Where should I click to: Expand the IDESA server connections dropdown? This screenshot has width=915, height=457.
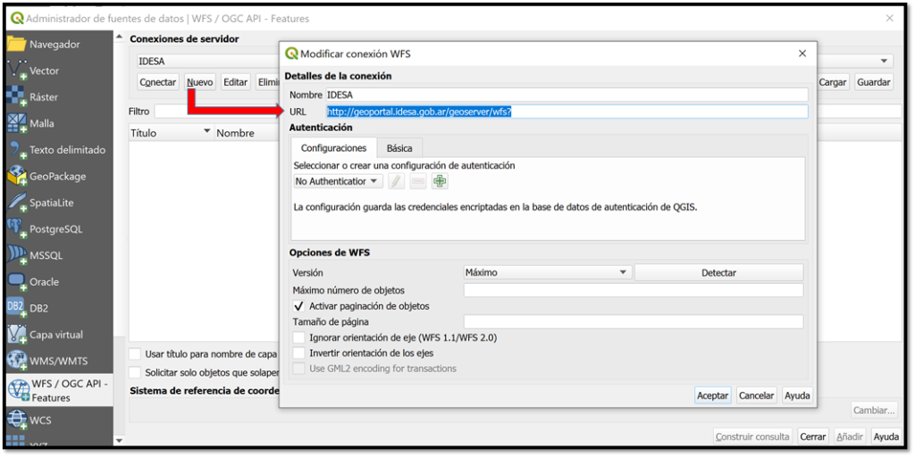[883, 62]
